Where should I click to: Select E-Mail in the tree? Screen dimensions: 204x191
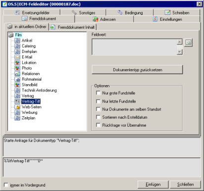(27, 57)
